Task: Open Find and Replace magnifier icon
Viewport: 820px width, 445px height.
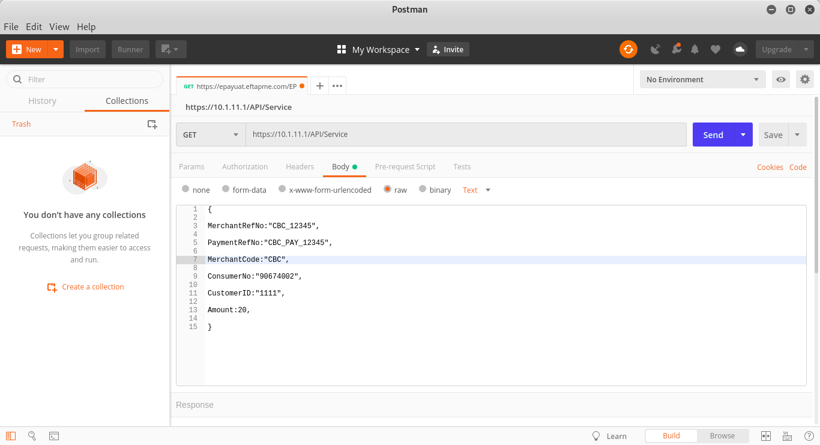Action: (x=32, y=436)
